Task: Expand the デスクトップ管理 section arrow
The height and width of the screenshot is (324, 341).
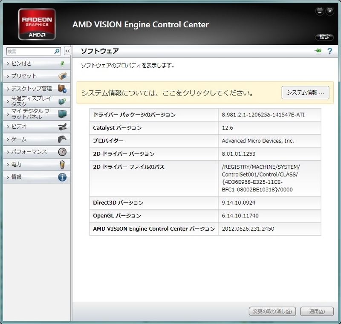Action: tap(8, 89)
